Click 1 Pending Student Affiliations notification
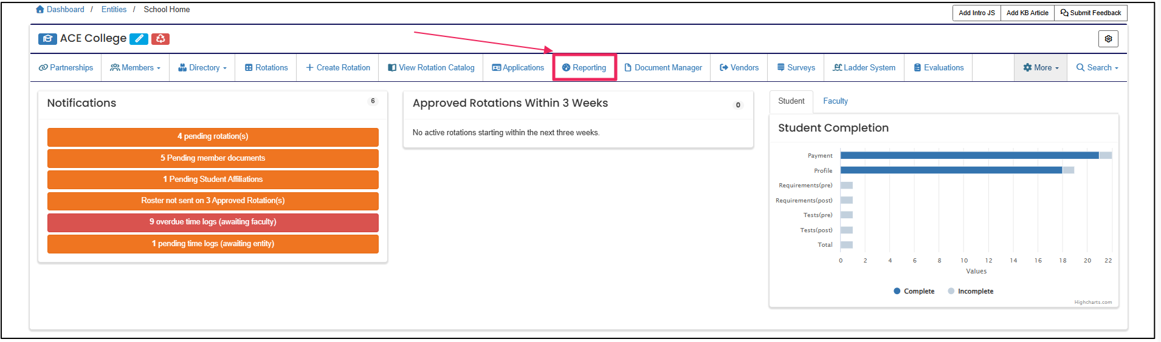Viewport: 1161px width, 342px height. point(213,179)
